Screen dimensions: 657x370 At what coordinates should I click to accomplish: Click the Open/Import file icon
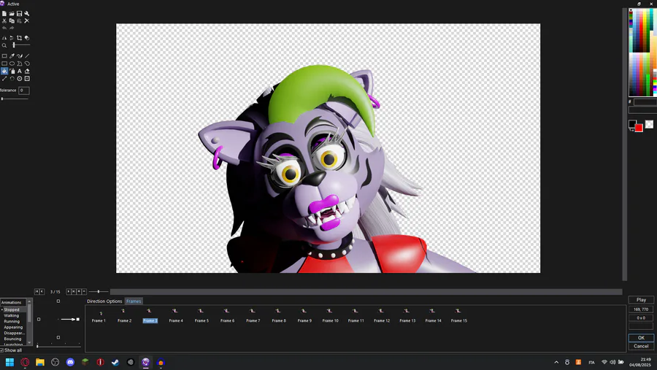click(x=12, y=14)
